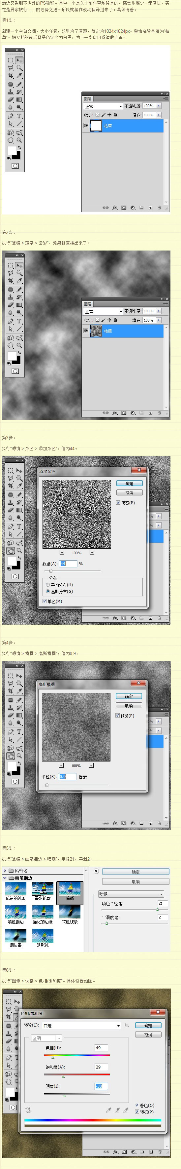This screenshot has width=181, height=1169.
Task: Click the 图层 tab in step 1 panel
Action: [88, 98]
